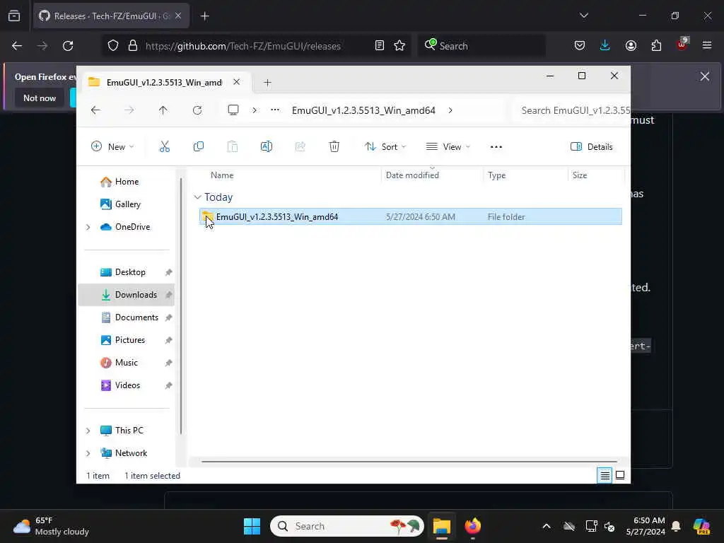
Task: Refresh the File Explorer folder view
Action: click(197, 110)
